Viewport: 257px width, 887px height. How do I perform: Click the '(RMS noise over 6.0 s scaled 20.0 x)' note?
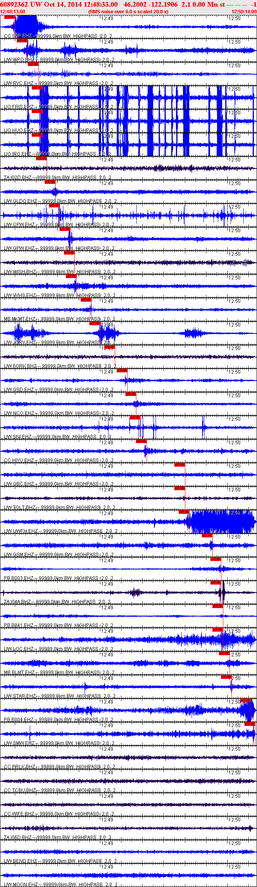point(128,12)
